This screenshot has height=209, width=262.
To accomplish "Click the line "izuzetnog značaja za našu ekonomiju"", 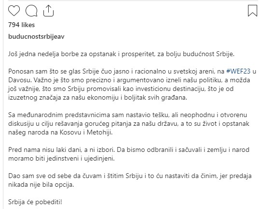I will coord(98,98).
